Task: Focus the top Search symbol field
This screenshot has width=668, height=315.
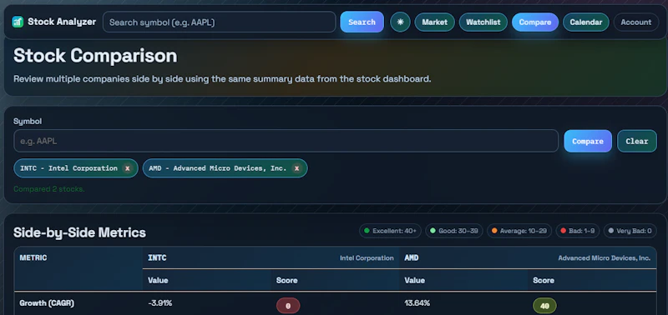Action: (219, 22)
